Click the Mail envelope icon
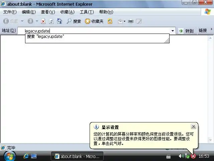This screenshot has width=214, height=161. click(x=120, y=21)
